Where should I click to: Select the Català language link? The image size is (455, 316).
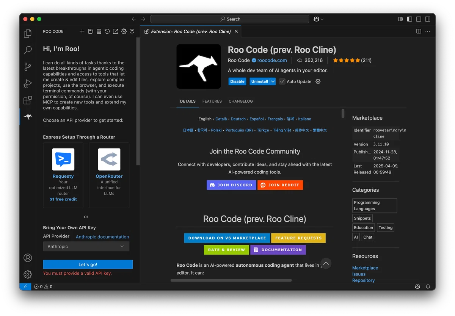pos(221,119)
